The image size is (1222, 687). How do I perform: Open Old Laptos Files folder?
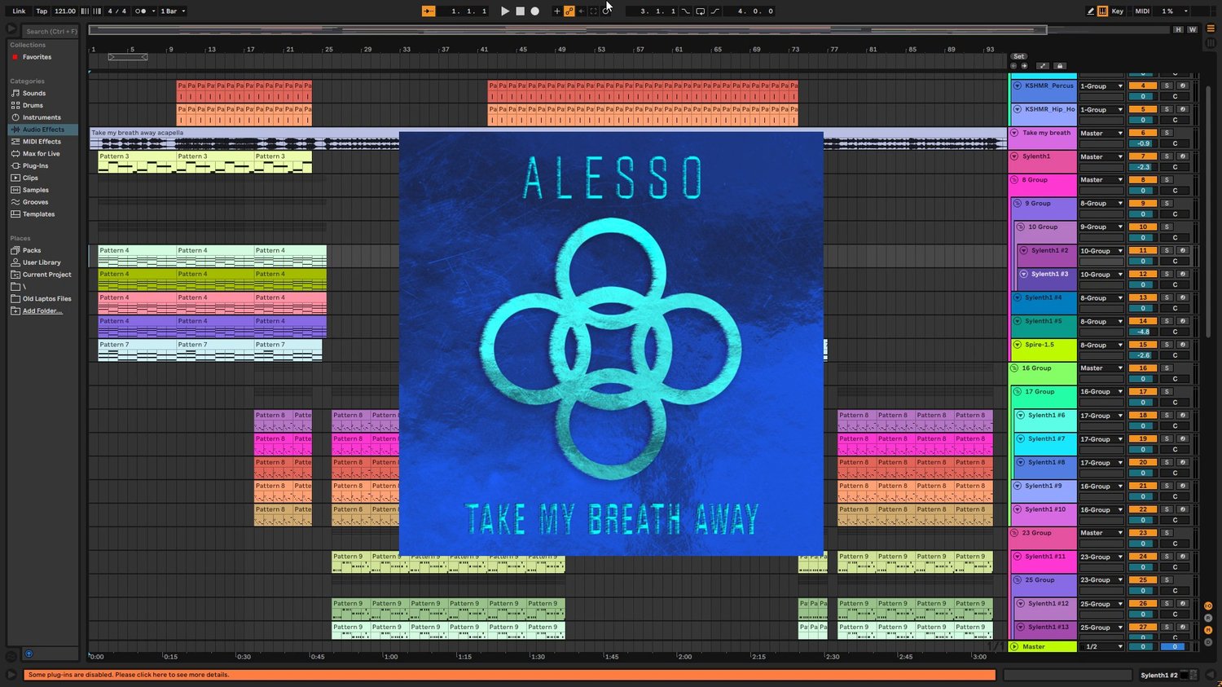42,299
